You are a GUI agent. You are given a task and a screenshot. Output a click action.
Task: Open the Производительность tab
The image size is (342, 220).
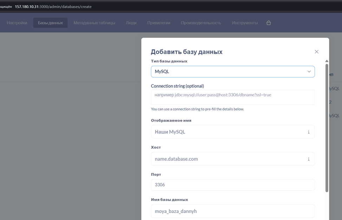coord(201,23)
